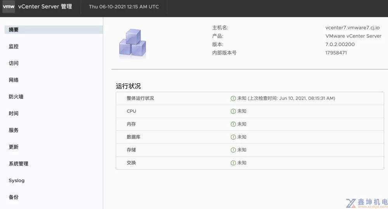Open the 监控 section
388x209 pixels.
click(x=14, y=46)
